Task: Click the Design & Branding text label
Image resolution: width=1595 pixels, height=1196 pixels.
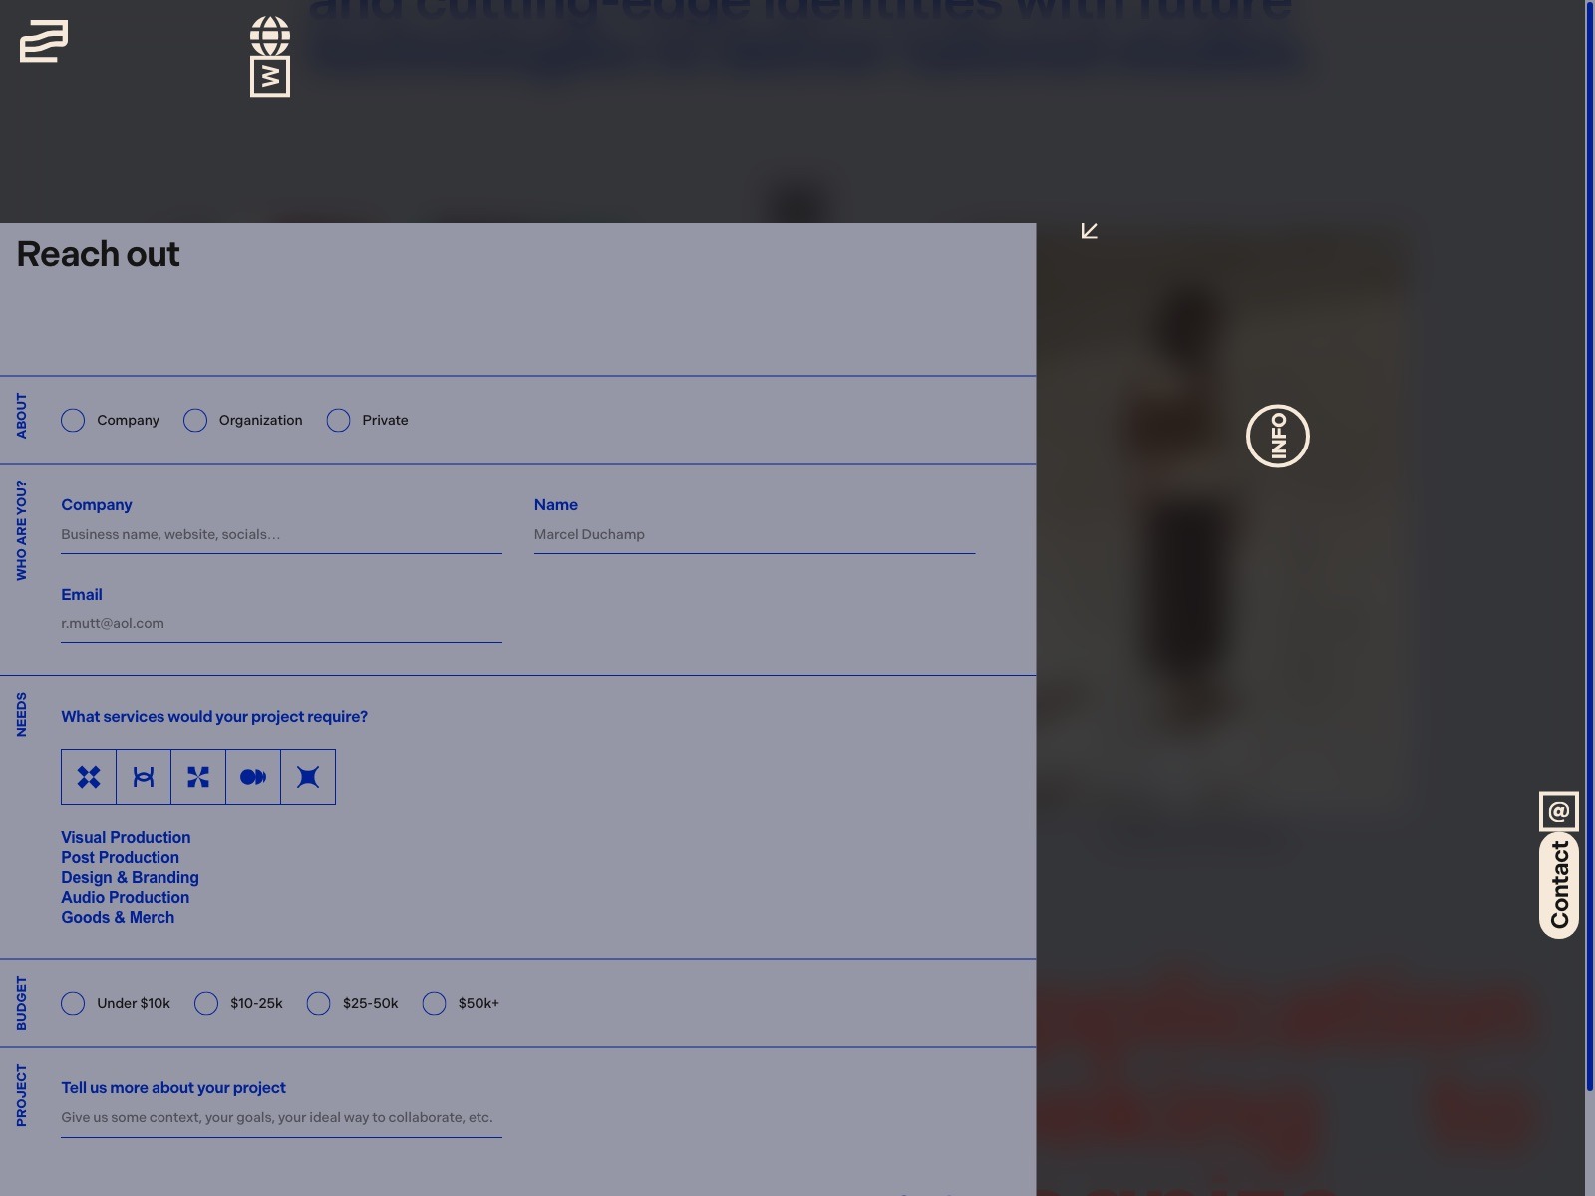Action: 130,878
